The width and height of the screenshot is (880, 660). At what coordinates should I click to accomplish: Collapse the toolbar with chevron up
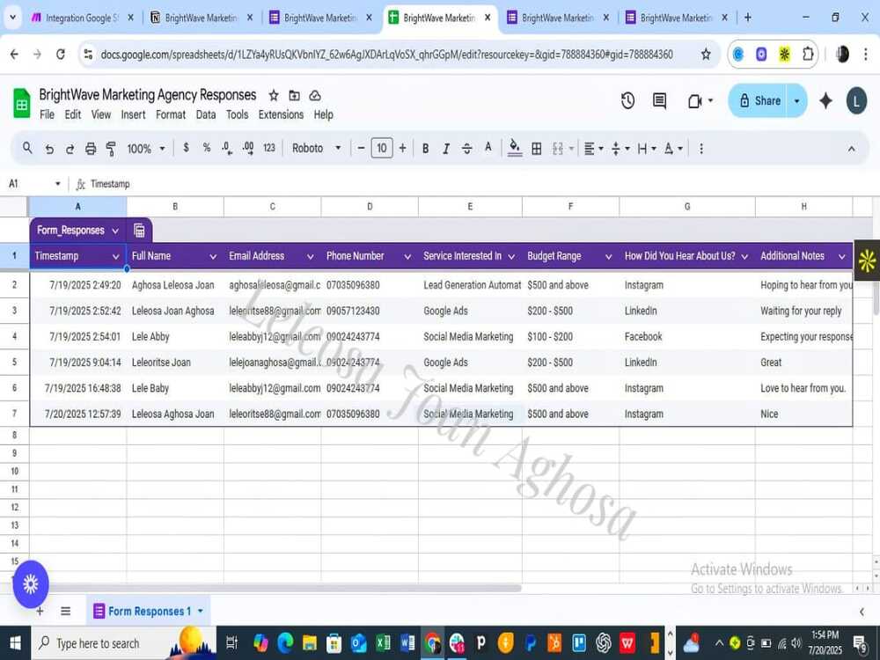[x=851, y=149]
